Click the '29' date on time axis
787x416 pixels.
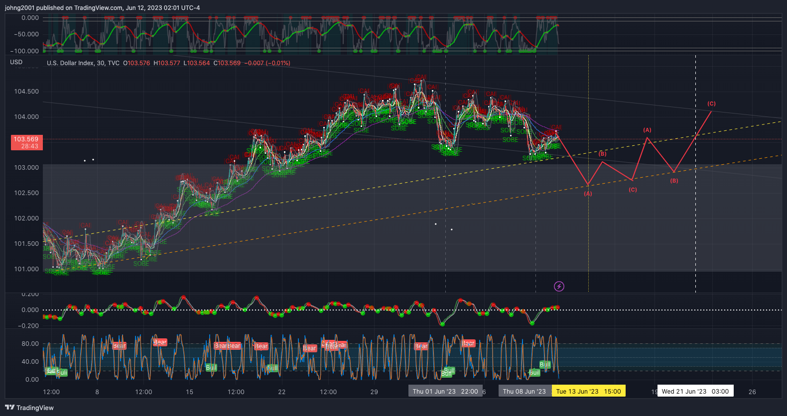coord(374,392)
